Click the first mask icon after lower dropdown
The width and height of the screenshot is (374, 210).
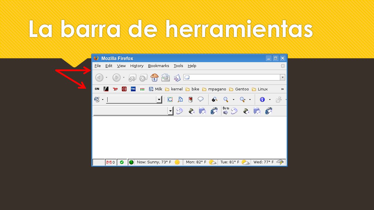point(179,111)
